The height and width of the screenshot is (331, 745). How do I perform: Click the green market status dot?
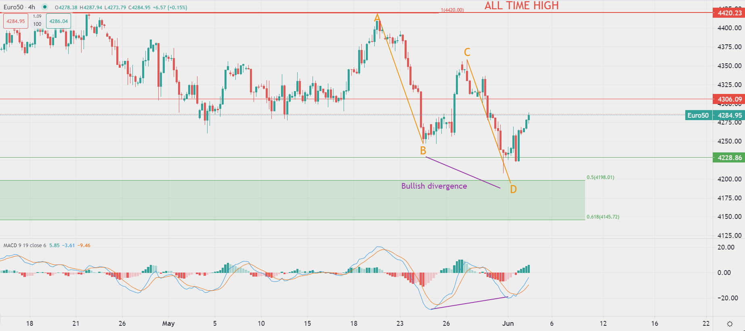[x=44, y=7]
